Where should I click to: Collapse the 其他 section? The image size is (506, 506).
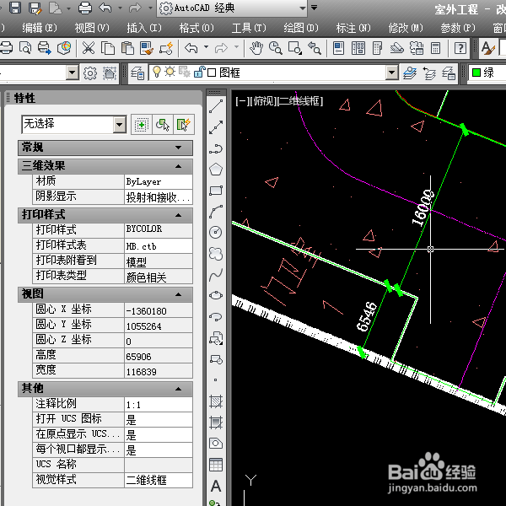pyautogui.click(x=179, y=389)
